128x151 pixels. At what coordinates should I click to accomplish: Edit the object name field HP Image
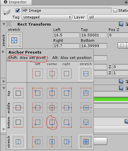(66, 10)
